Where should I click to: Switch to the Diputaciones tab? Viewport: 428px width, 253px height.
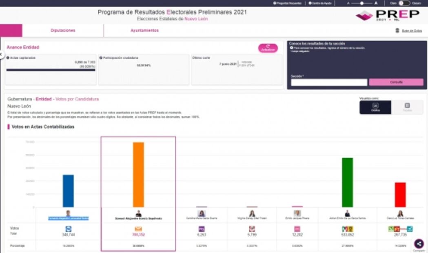(63, 31)
